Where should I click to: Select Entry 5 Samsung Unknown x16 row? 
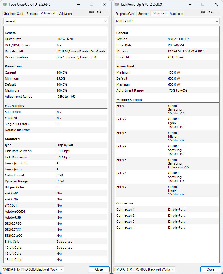click(x=167, y=163)
